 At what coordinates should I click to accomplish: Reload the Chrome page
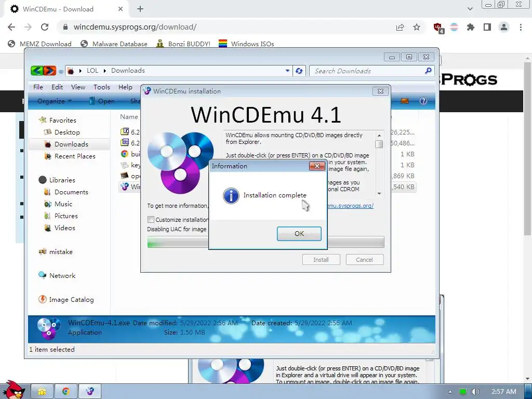pos(45,27)
